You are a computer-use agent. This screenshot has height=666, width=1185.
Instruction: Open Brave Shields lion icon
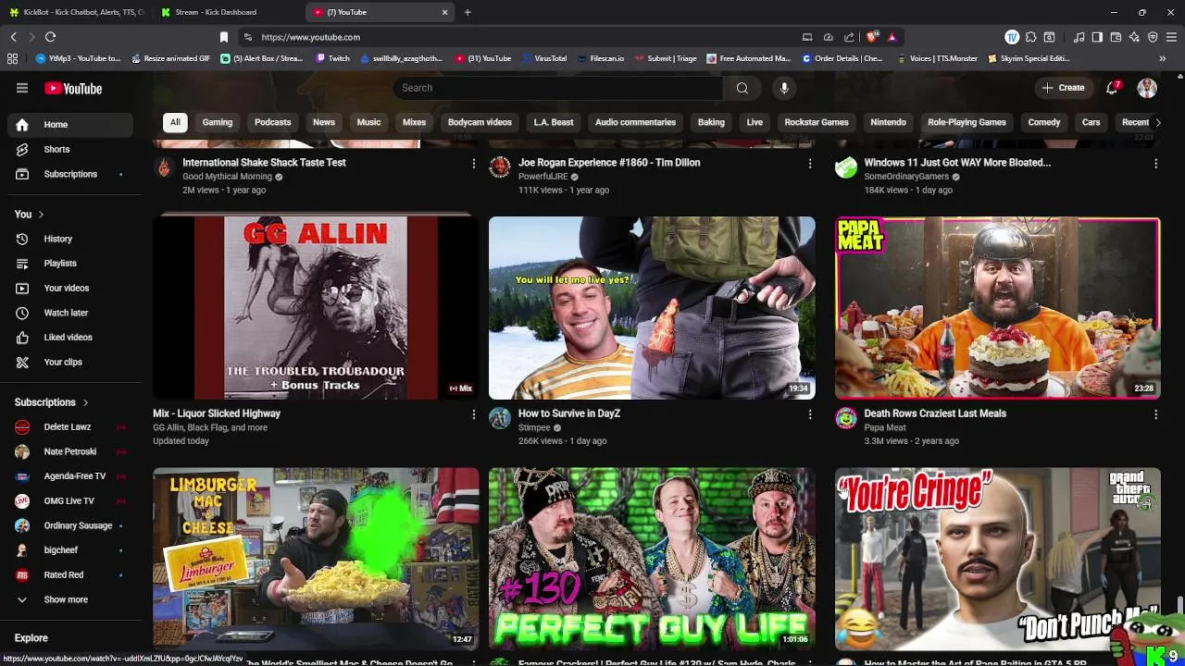872,37
